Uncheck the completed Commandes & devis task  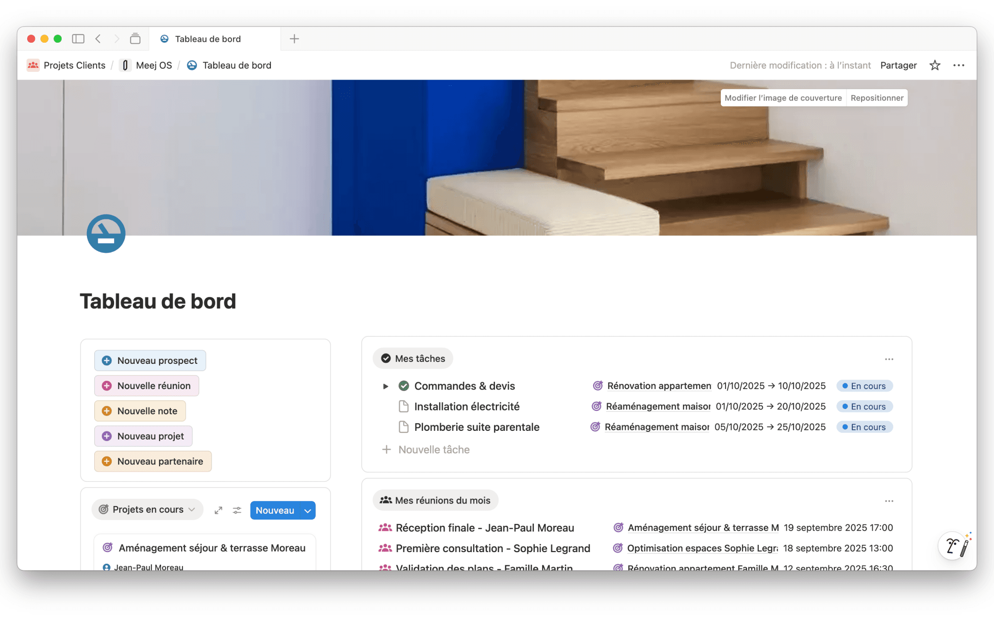(404, 386)
